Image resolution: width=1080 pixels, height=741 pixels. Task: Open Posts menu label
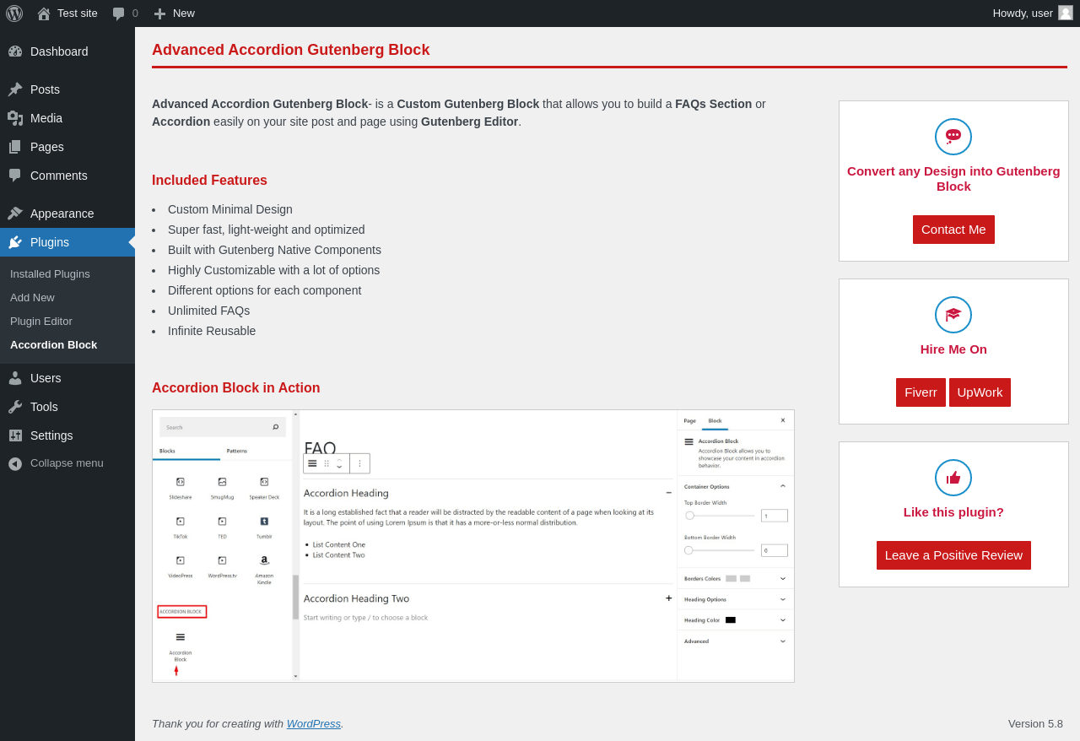45,89
